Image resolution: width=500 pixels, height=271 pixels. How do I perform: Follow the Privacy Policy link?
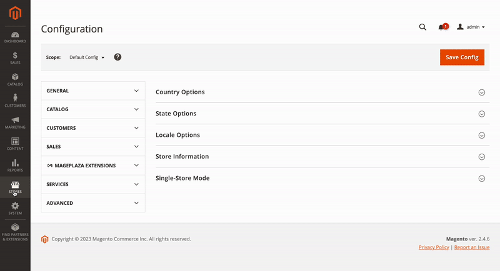click(434, 247)
